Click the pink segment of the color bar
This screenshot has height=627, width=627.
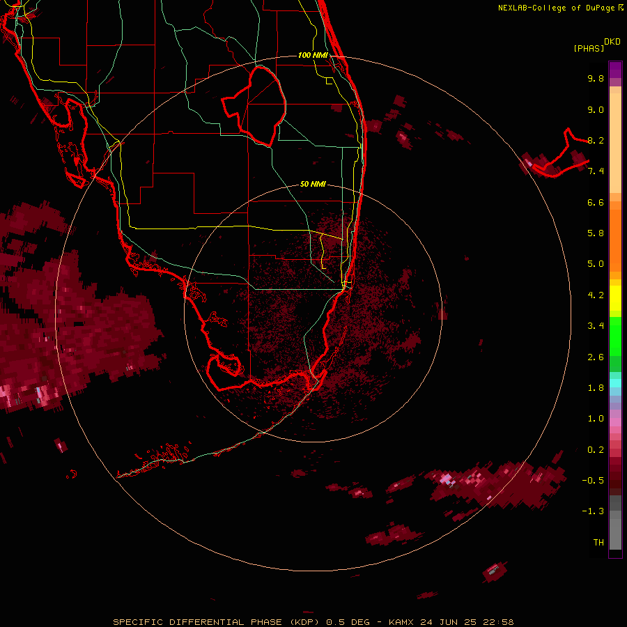pos(615,422)
